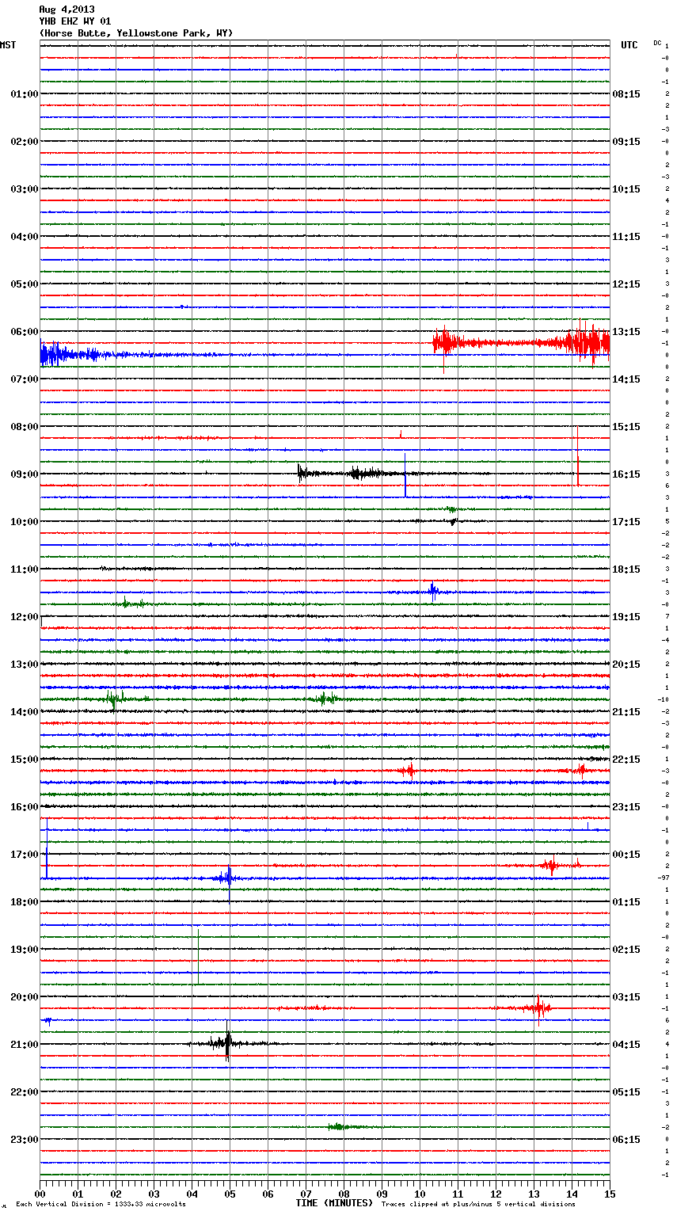Click minute tick label 10 on bottom axis
Screen dimensions: 673x1215
(420, 1194)
